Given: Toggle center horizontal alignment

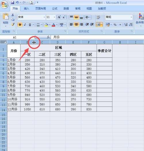Looking at the screenshot, I should pos(76,25).
